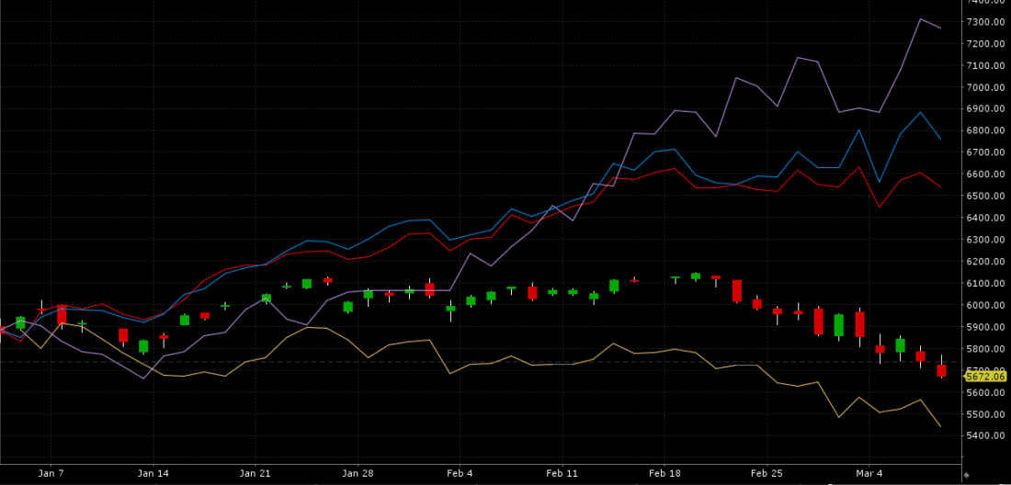Click the tan line's final lowest point
The width and height of the screenshot is (1011, 485).
[x=941, y=426]
